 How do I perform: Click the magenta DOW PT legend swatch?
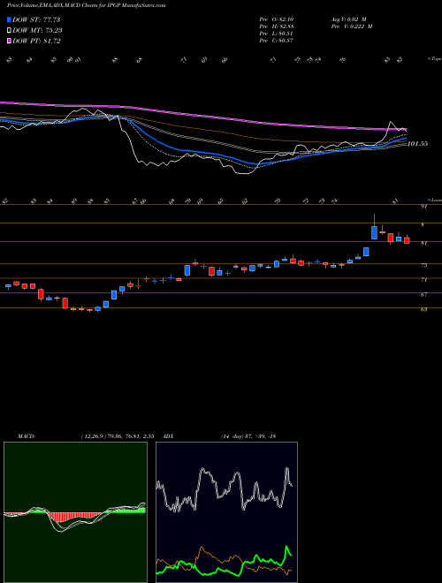point(9,42)
